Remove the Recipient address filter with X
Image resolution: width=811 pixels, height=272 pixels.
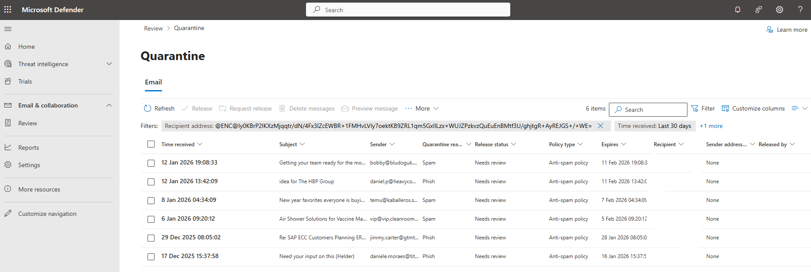click(601, 126)
